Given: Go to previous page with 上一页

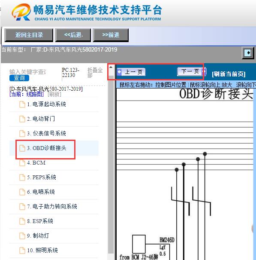Looking at the screenshot, I should point(131,72).
